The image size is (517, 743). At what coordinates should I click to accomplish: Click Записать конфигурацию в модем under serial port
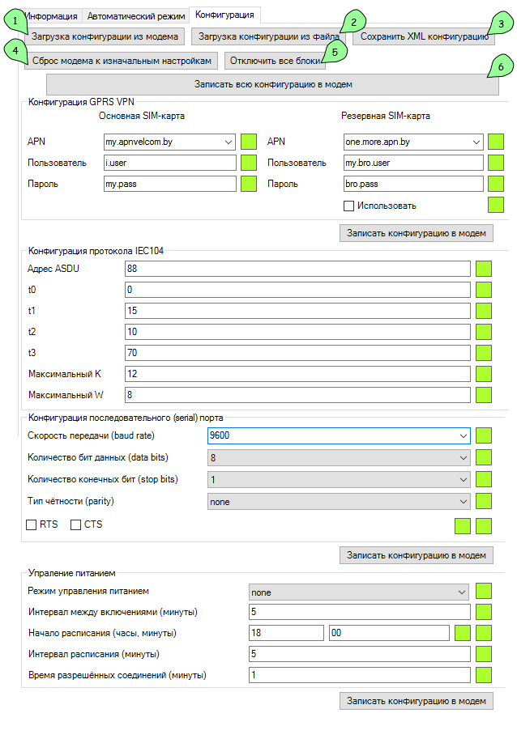click(417, 555)
